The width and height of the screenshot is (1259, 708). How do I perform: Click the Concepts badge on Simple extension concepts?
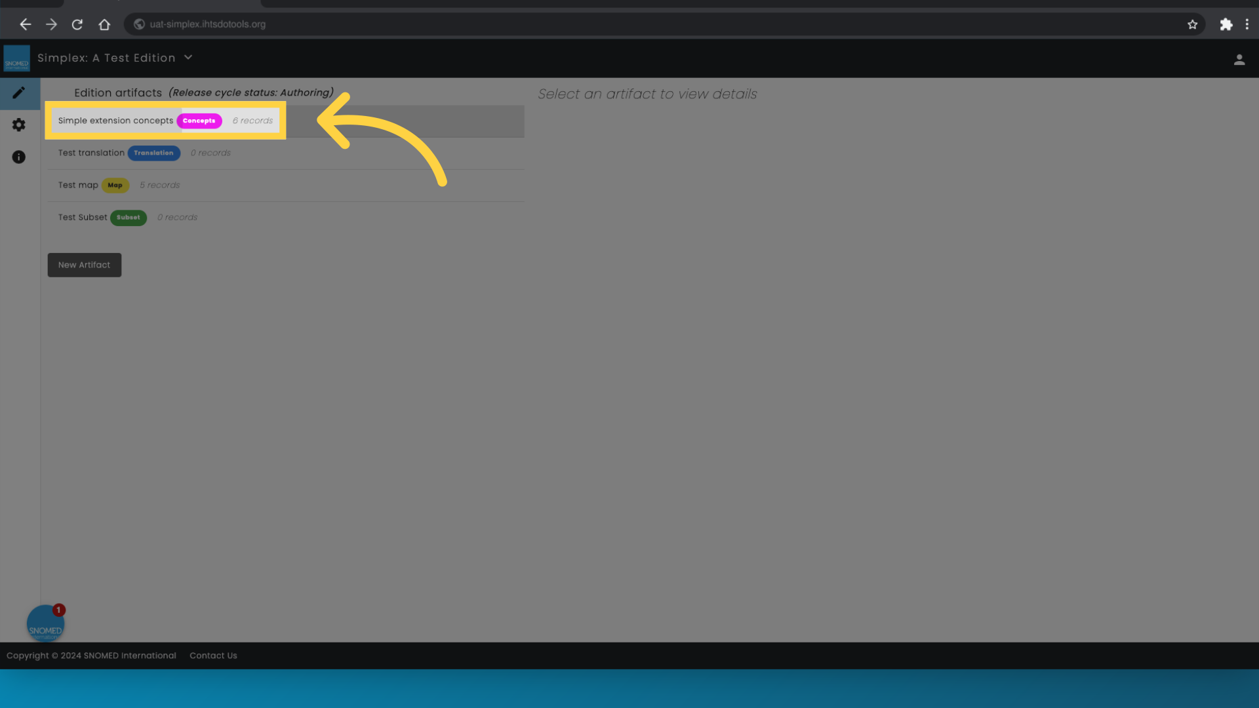coord(199,120)
